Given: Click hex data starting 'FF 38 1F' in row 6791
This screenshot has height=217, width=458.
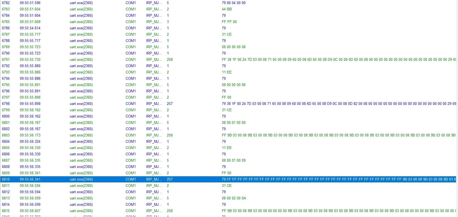Looking at the screenshot, I should coord(339,60).
